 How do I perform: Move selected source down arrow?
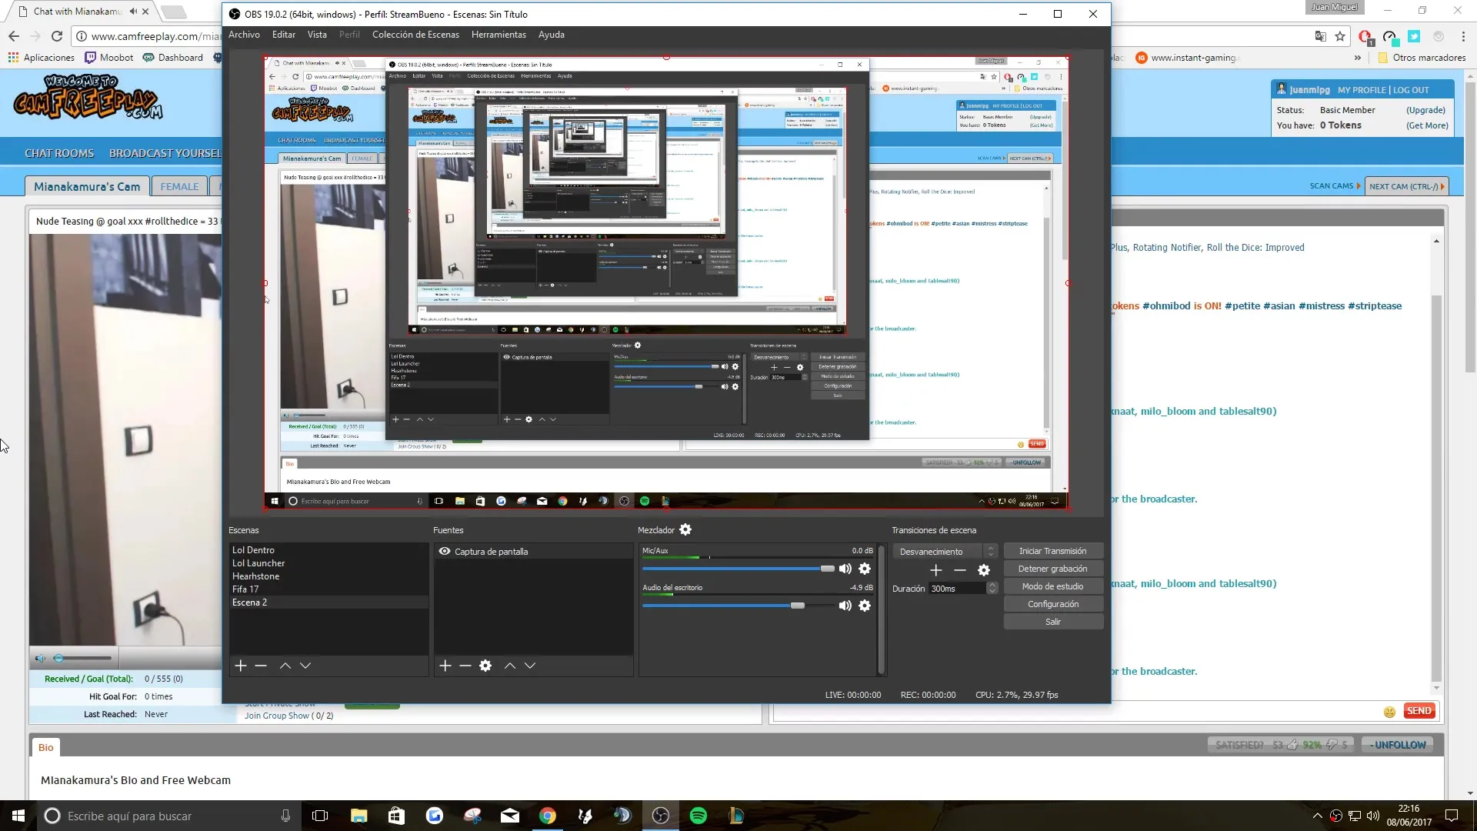click(x=530, y=666)
